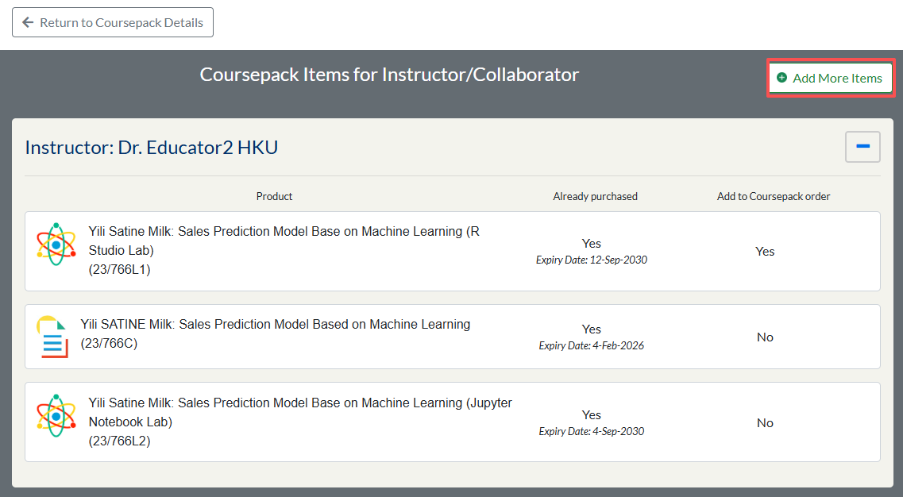903x497 pixels.
Task: Click Expiry Date: 4-Sep-2030 text
Action: point(592,431)
